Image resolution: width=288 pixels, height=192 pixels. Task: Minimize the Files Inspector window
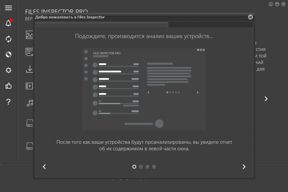[x=271, y=4]
